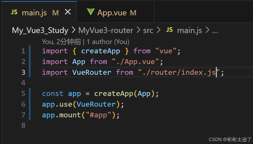
Task: Place cursor on createApp in import line
Action: click(101, 51)
